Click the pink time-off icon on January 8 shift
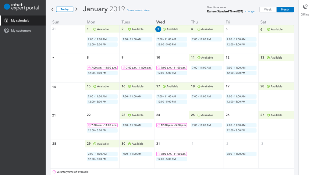Image resolution: width=312 pixels, height=175 pixels. 89,68
